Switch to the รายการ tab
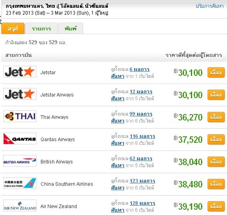Image resolution: width=227 pixels, height=215 pixels. 41,28
